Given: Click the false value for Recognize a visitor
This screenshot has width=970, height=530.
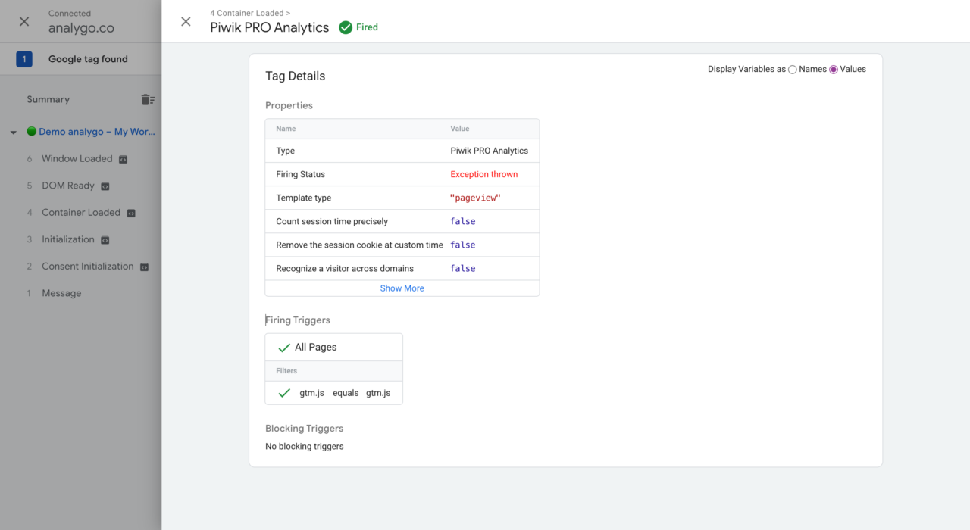Looking at the screenshot, I should point(463,268).
